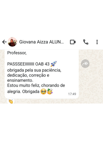103x155 pixels.
Task: Tap the "alegria. Obrigada" text
Action: coord(23,92)
